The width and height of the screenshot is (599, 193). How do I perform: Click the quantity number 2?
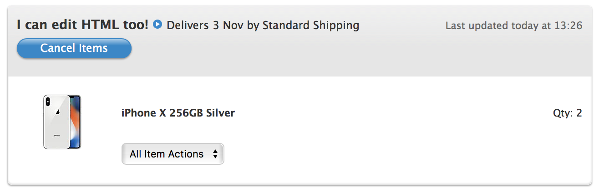(x=579, y=113)
